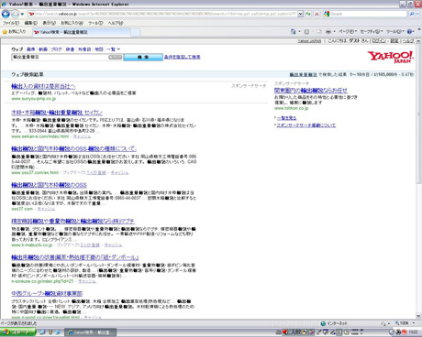Click the スポンサードサーチ掲載について link
Viewport: 422px width, 337px height.
[x=306, y=125]
